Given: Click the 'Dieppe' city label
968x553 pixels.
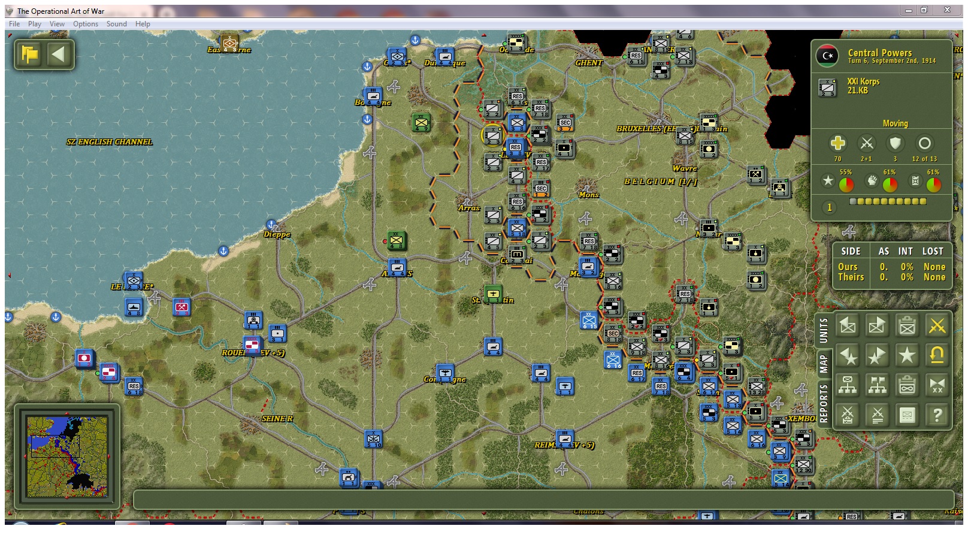Looking at the screenshot, I should tap(277, 234).
